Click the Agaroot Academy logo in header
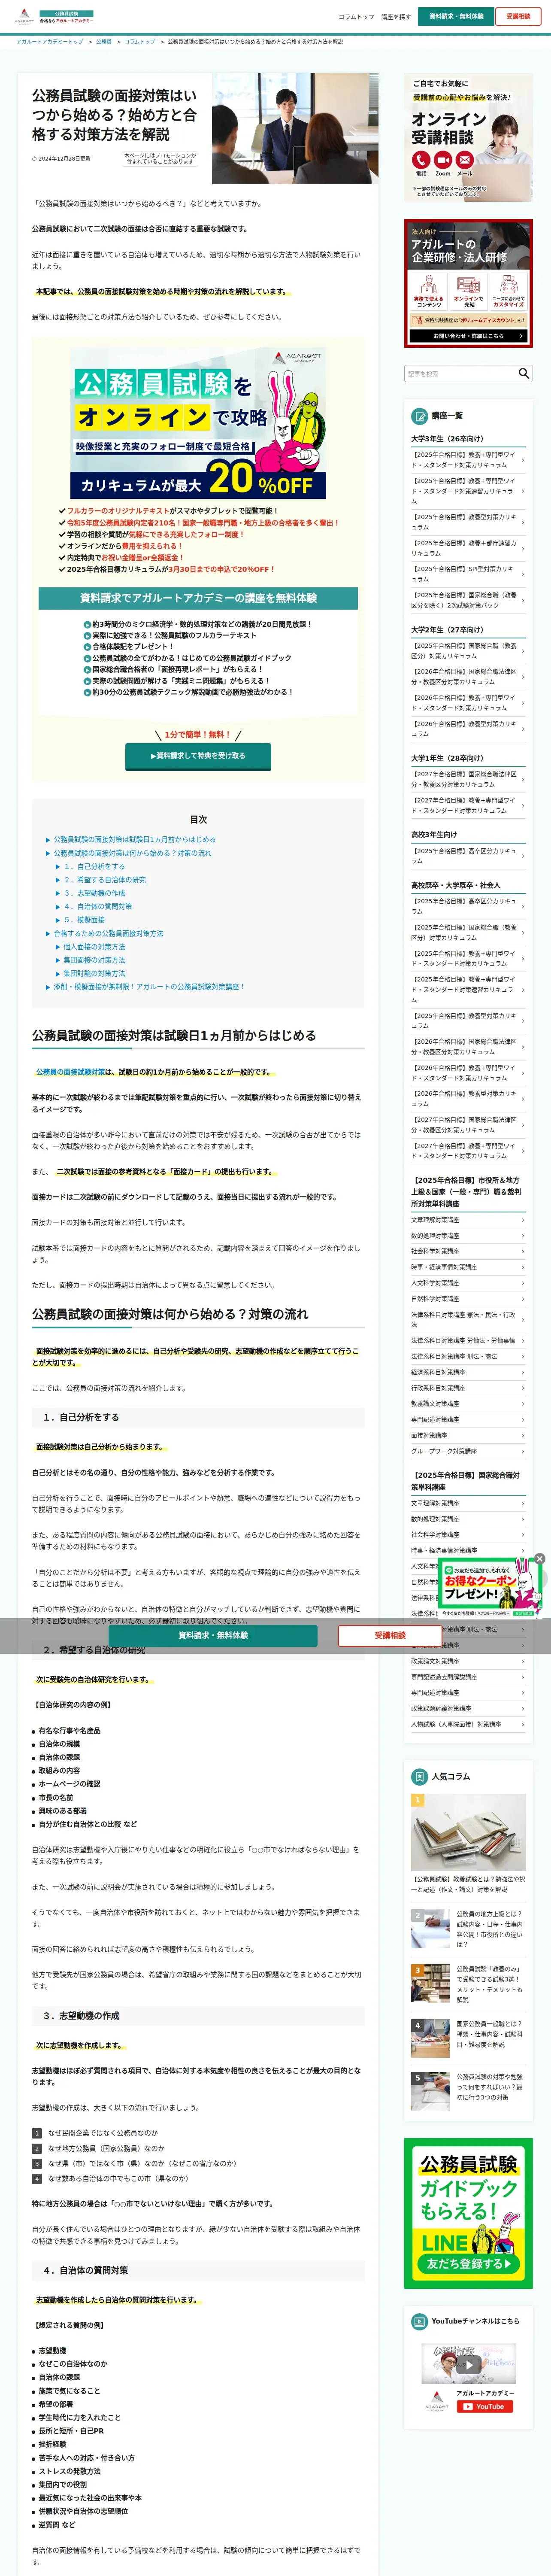The image size is (551, 2576). coord(54,17)
